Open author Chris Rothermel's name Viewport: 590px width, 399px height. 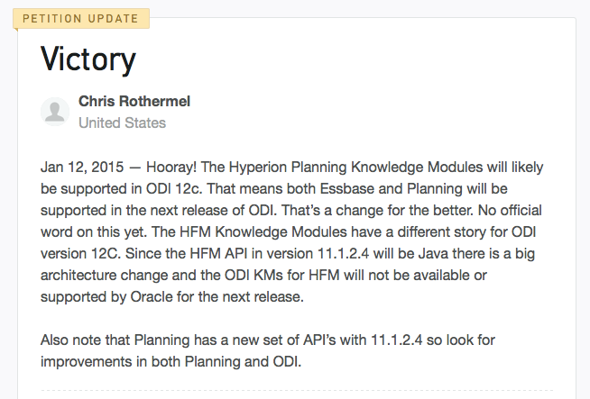(134, 101)
